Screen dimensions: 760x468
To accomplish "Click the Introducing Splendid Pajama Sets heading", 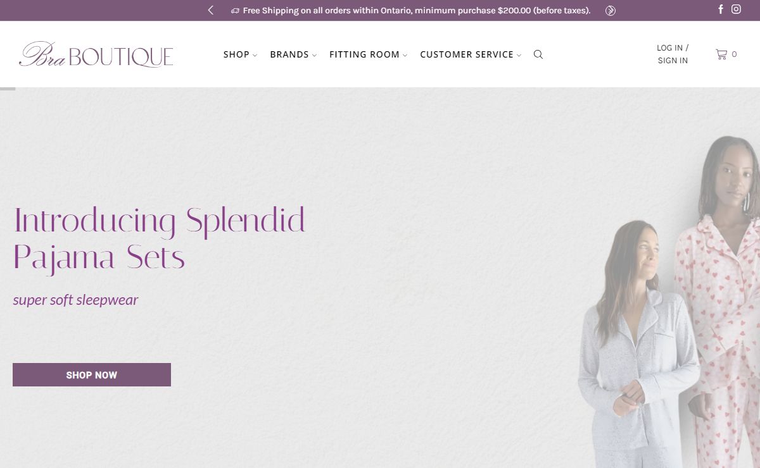I will [159, 239].
